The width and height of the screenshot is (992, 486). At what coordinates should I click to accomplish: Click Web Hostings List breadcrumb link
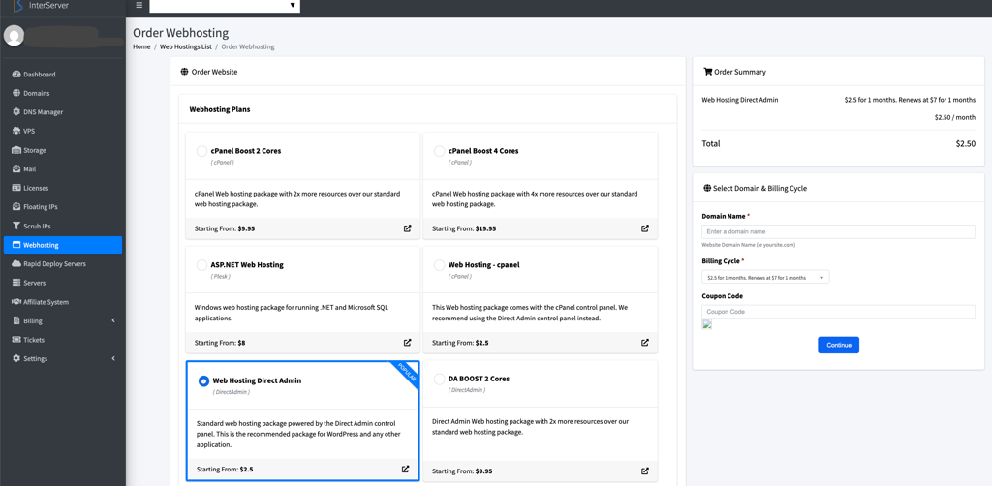tap(185, 46)
